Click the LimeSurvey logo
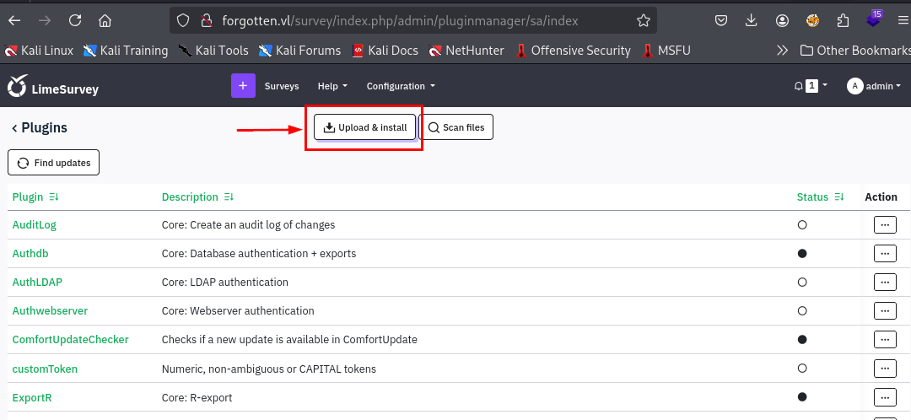 click(x=52, y=87)
